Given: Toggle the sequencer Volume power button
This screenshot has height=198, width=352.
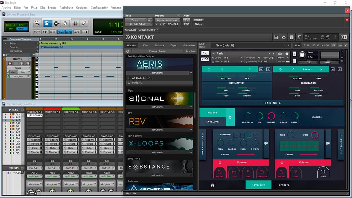Looking at the screenshot, I should 282,163.
